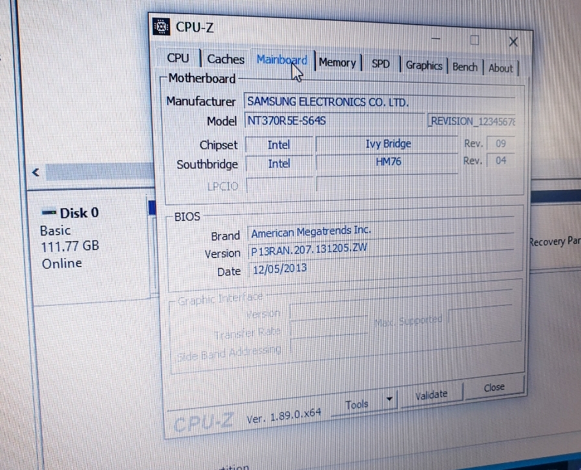
Task: Open the Caches tab
Action: point(225,59)
